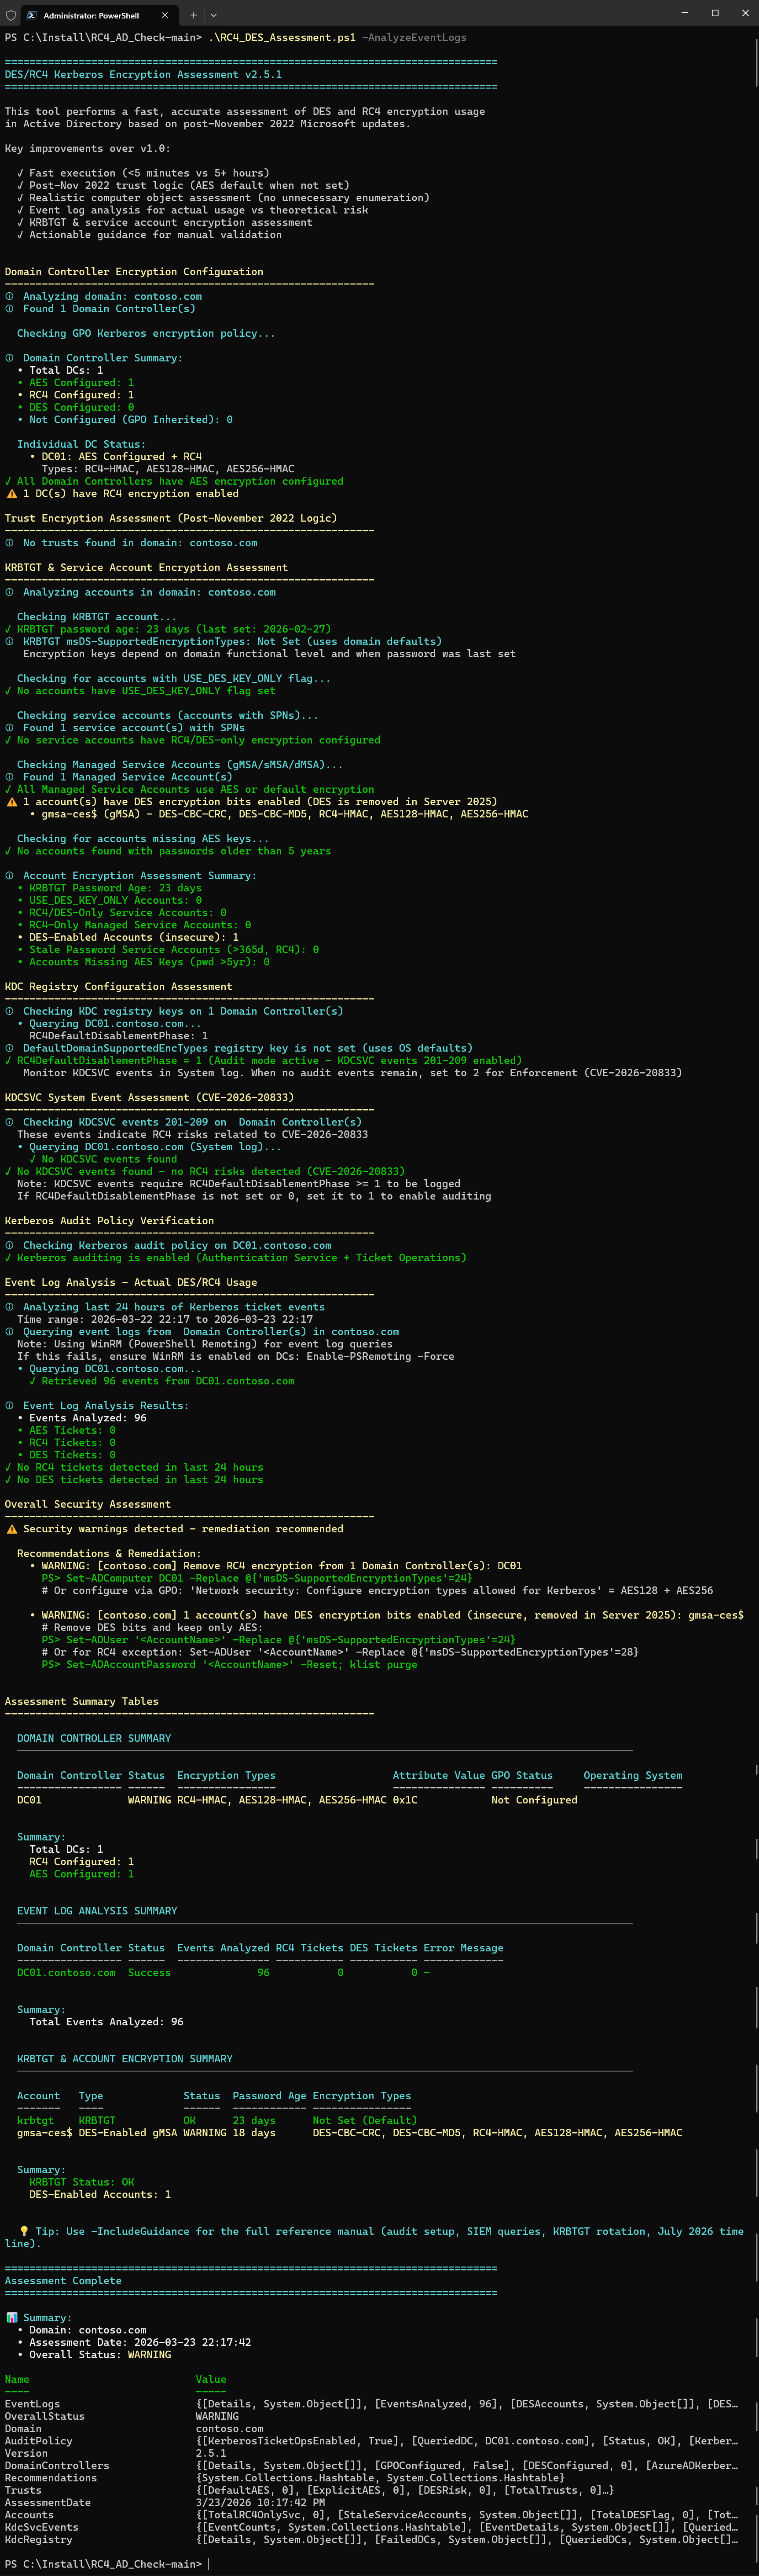Minimize the PowerShell terminal window

(x=685, y=13)
